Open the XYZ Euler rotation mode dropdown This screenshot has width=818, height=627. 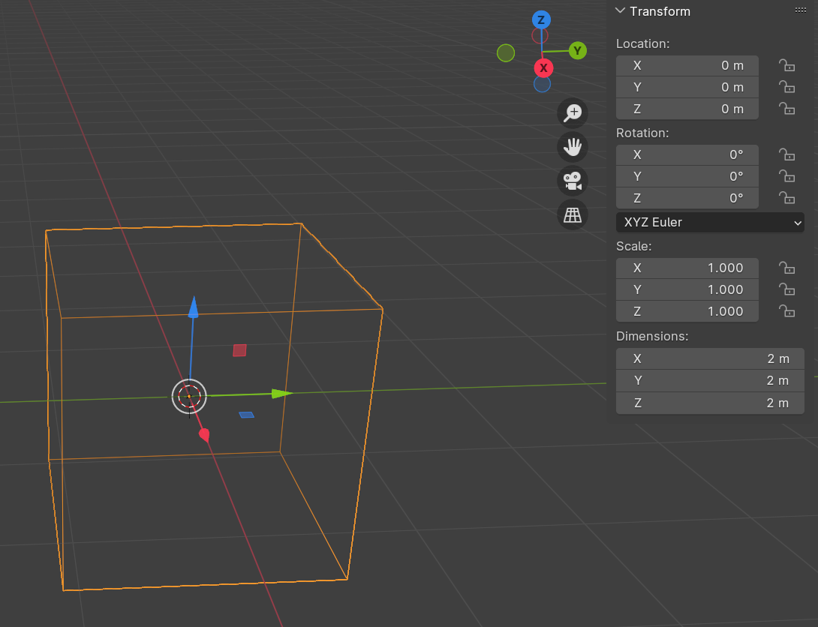(x=709, y=222)
